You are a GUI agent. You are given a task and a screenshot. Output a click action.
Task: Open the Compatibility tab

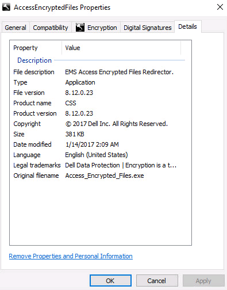tap(51, 28)
